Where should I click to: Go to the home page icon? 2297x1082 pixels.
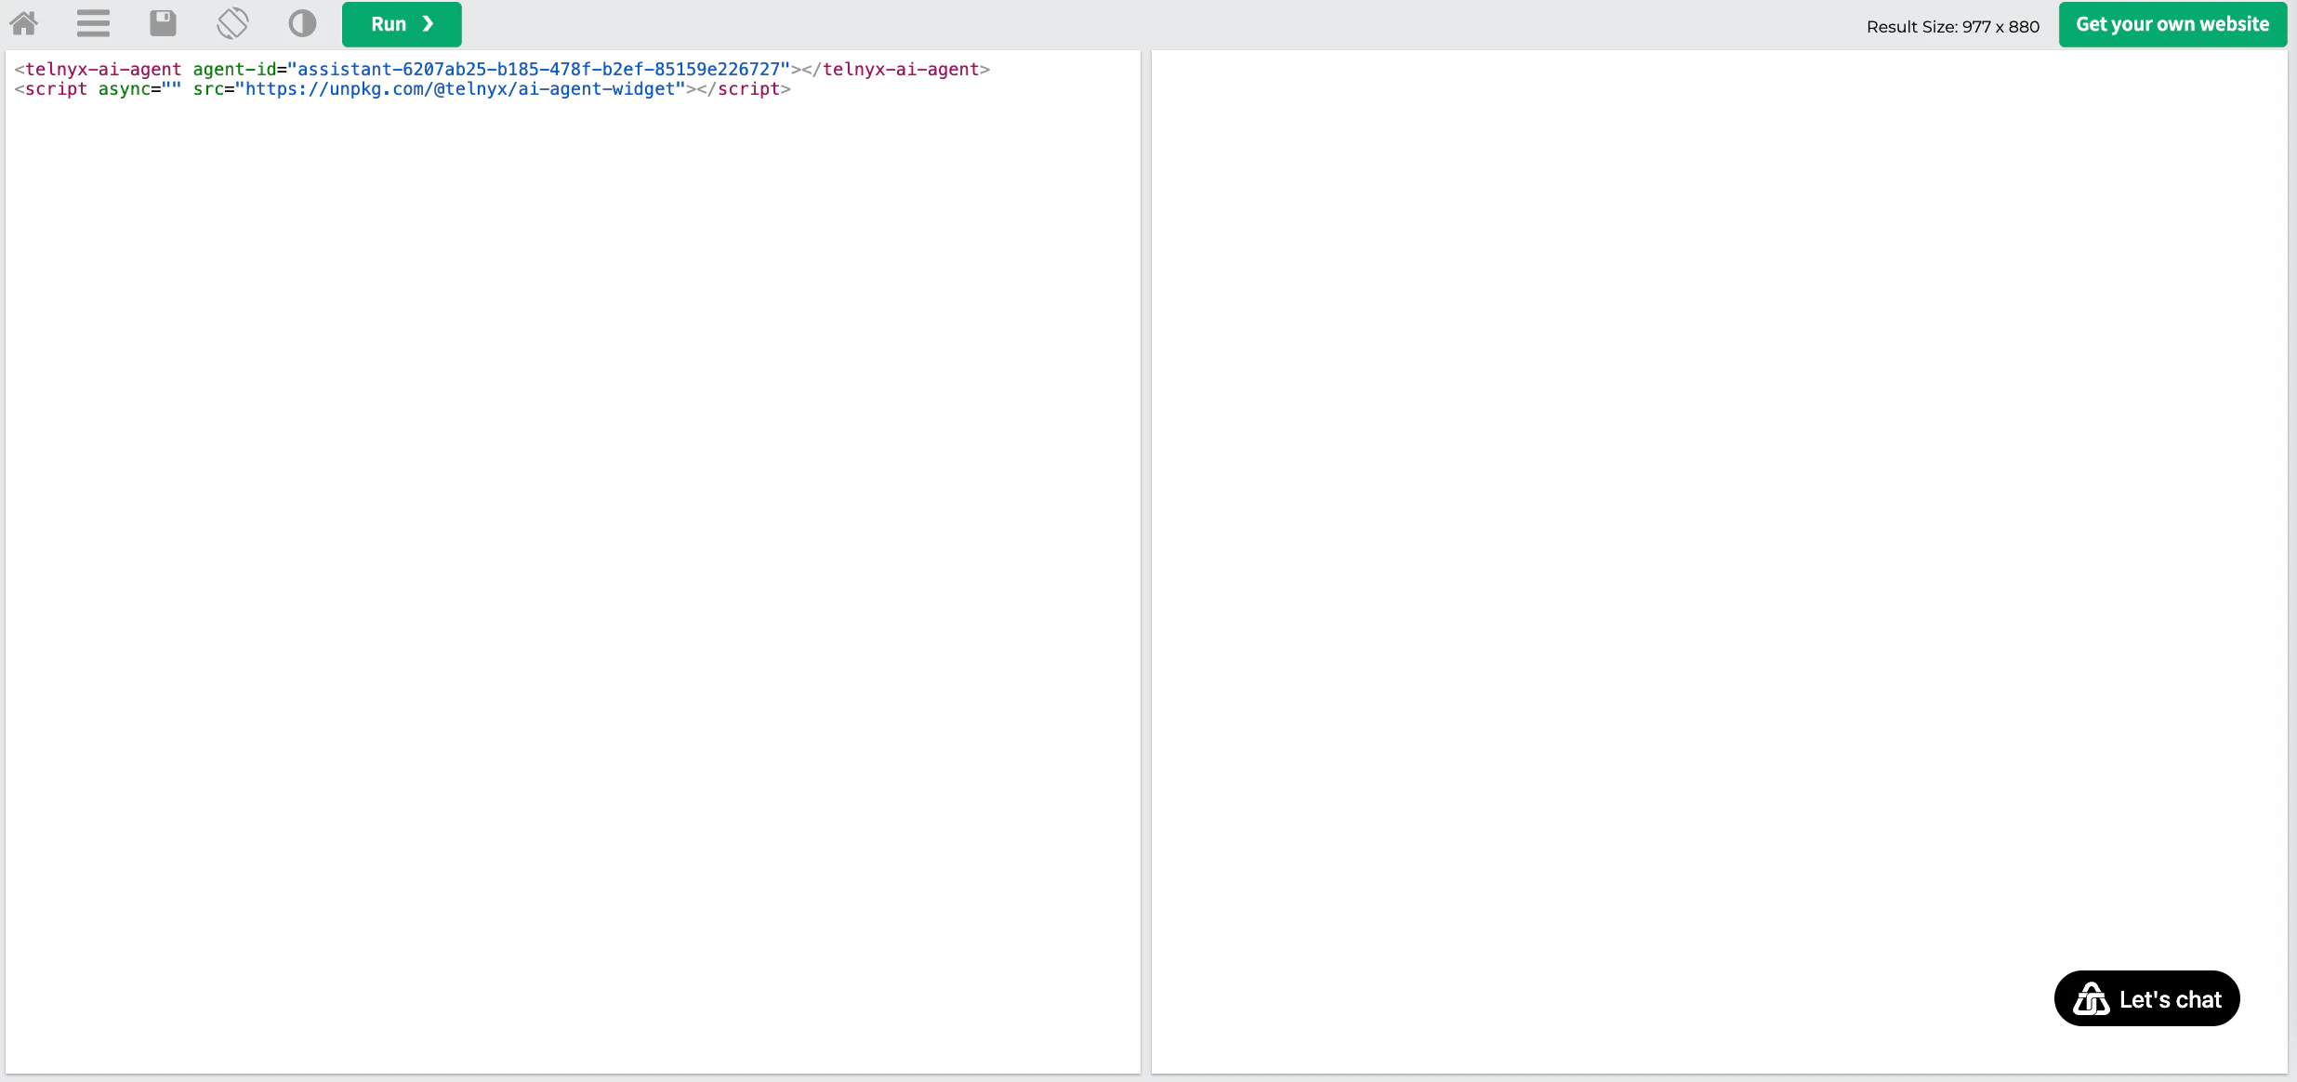pyautogui.click(x=24, y=23)
